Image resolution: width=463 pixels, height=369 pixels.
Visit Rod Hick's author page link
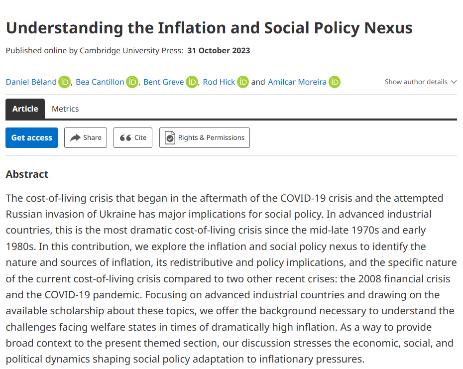pyautogui.click(x=219, y=82)
